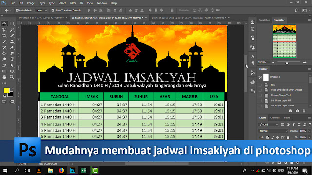Select the Brush tool
312x175 pixels.
point(4,42)
